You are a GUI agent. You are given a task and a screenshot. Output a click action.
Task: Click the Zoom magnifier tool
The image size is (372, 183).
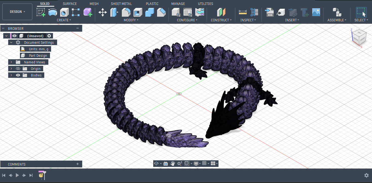180,163
